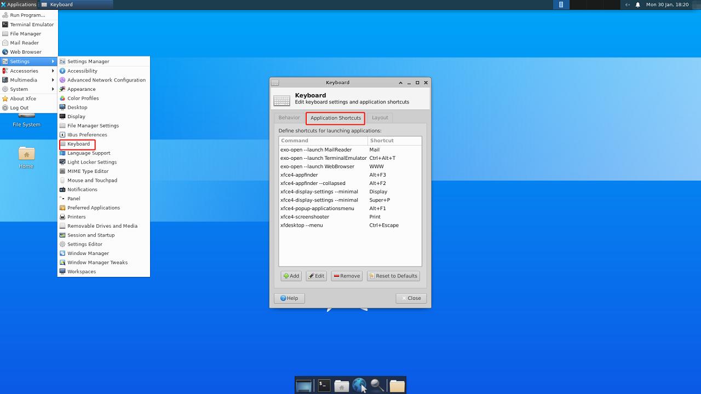Screen dimensions: 701x394
Task: Click the clock showing Mon 30 Jan
Action: coord(667,4)
